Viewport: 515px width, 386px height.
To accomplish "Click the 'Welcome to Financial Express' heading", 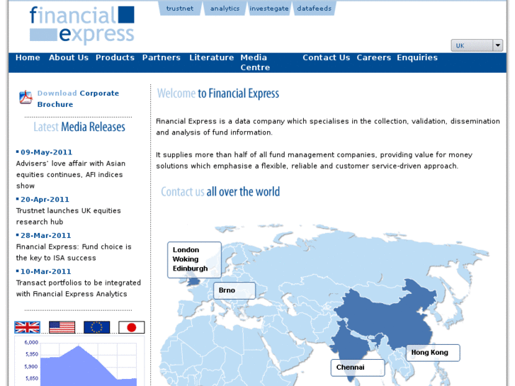I will (x=218, y=93).
